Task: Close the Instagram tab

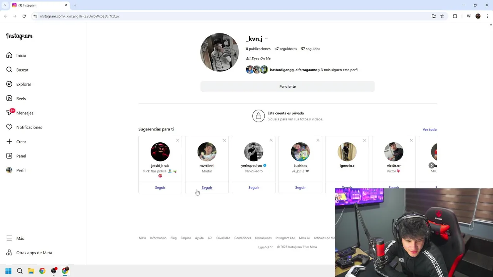Action: tap(65, 5)
